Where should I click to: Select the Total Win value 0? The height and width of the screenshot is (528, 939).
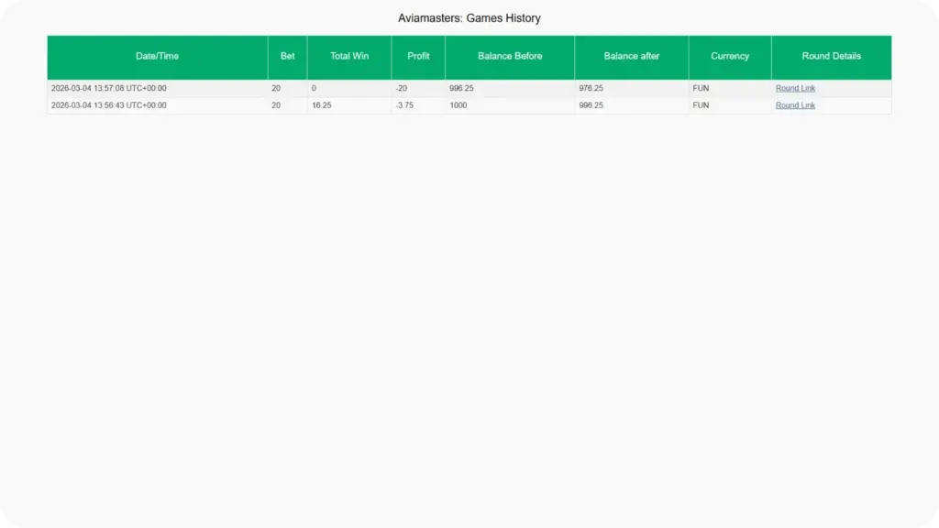[x=314, y=88]
